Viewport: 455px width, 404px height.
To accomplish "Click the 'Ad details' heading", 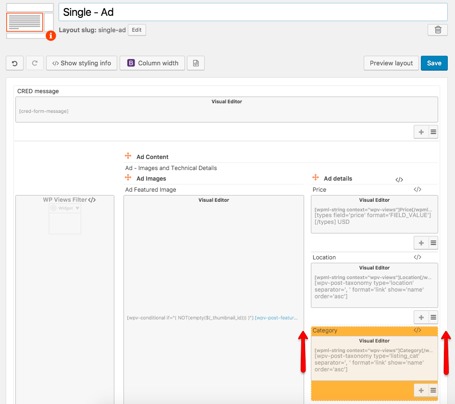I will (338, 179).
